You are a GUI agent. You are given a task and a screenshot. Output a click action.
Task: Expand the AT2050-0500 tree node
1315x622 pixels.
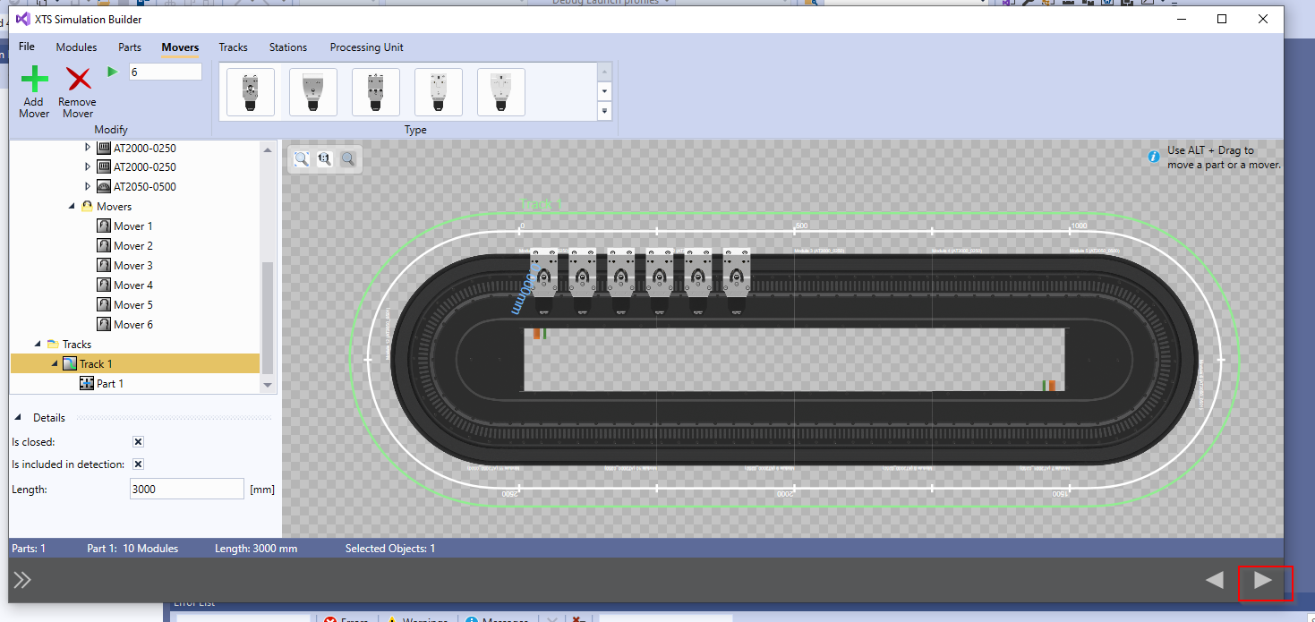88,187
